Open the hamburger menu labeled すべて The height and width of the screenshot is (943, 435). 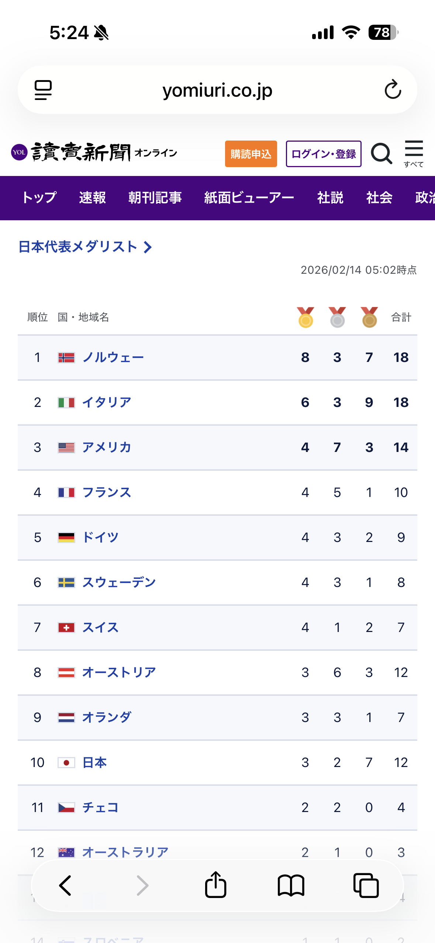pos(414,153)
